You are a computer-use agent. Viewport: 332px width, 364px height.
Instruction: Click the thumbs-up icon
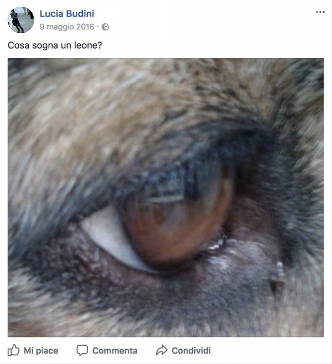tap(13, 350)
